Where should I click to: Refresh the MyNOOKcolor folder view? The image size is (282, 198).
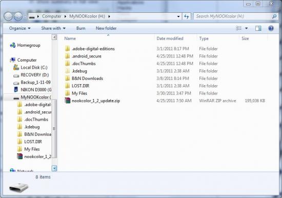tap(187, 16)
